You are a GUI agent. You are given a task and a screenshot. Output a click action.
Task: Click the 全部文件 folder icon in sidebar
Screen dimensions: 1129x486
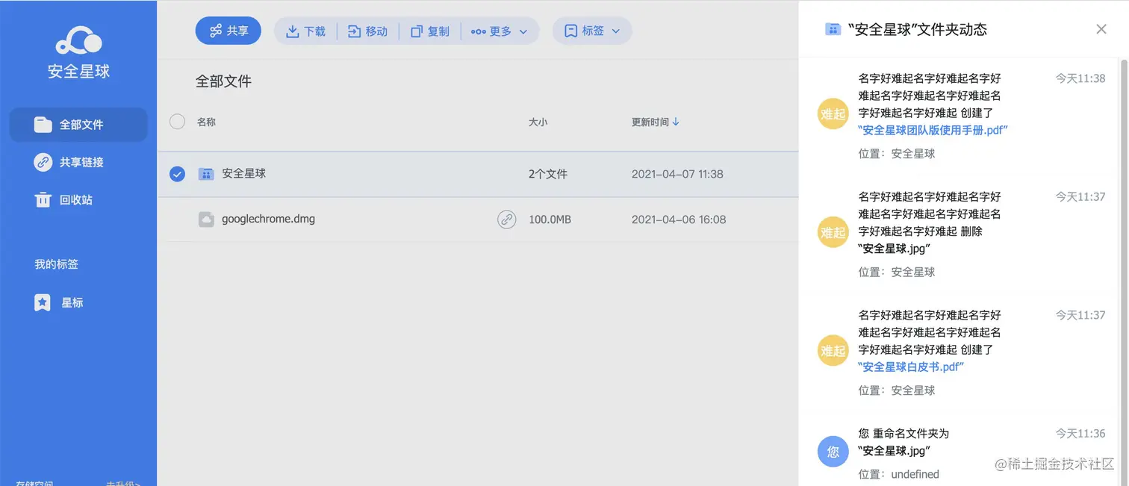(43, 125)
